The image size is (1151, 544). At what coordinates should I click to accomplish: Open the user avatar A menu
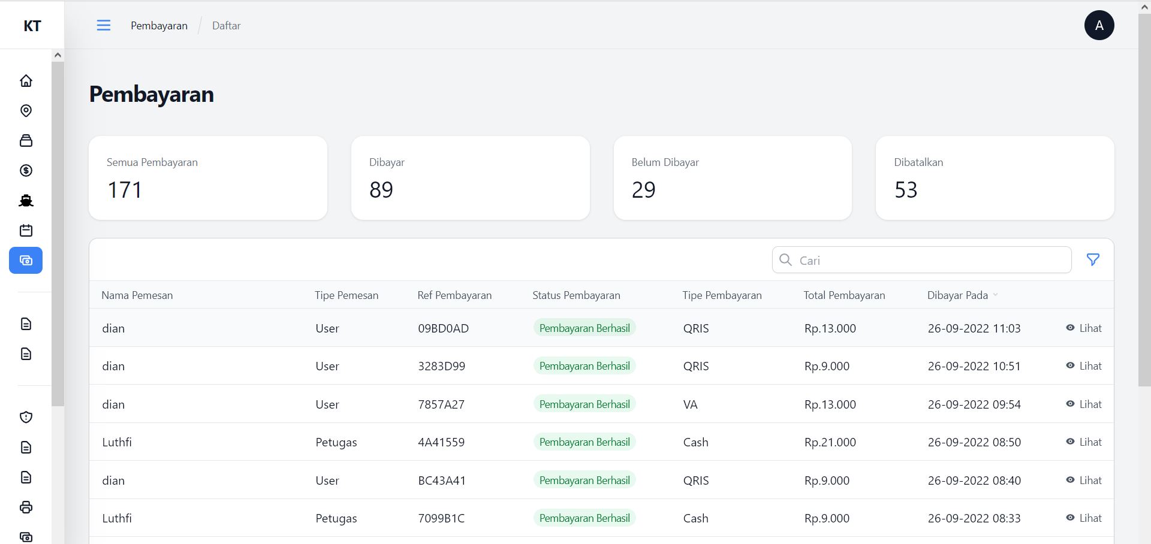1099,25
